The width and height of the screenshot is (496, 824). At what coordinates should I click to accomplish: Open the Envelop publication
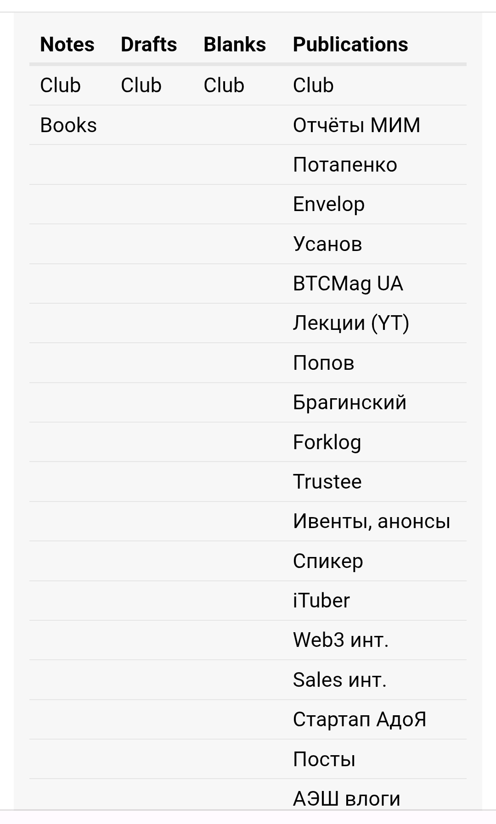(329, 205)
